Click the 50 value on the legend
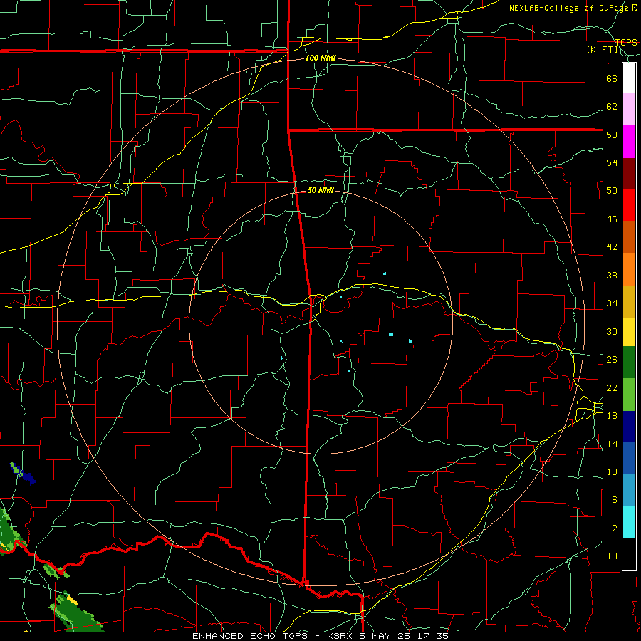641x641 pixels. click(x=612, y=191)
